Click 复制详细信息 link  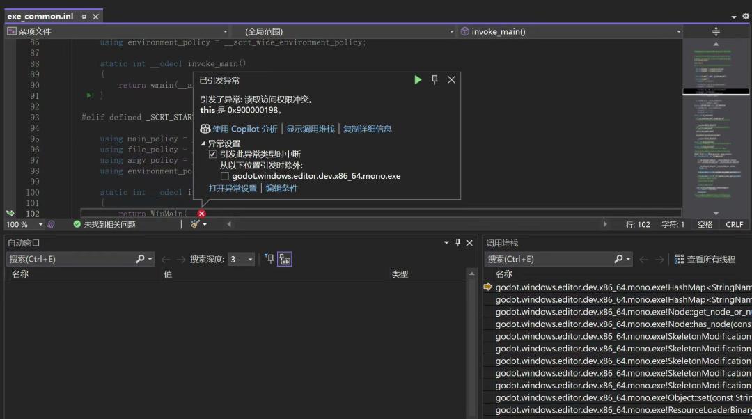tap(368, 129)
